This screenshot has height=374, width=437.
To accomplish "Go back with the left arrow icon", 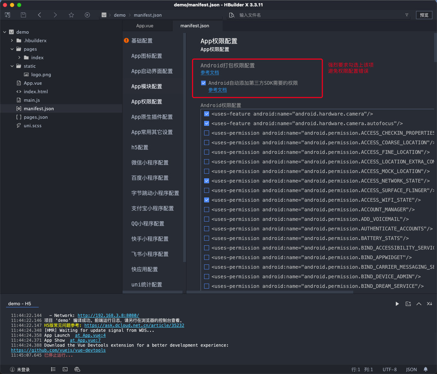I will tap(39, 15).
